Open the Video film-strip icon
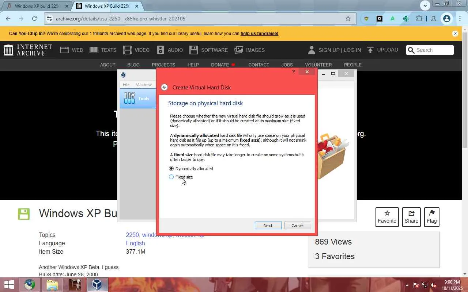Viewport: 468px width, 292px height. click(128, 50)
